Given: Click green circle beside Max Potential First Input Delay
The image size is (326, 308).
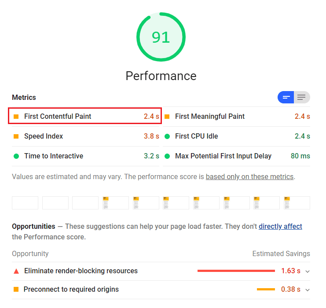Looking at the screenshot, I should 167,156.
